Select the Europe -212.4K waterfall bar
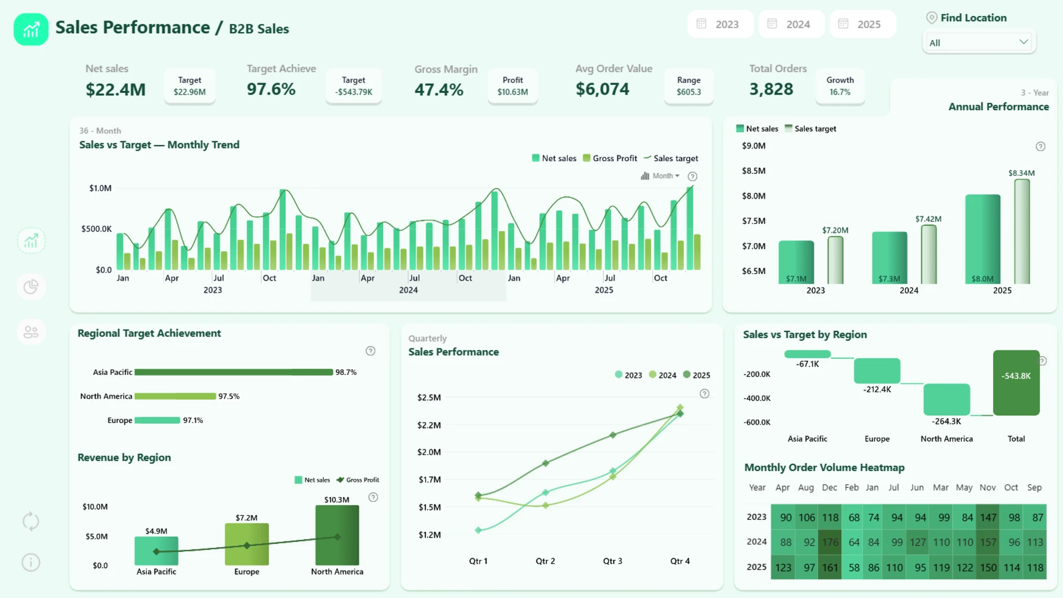The width and height of the screenshot is (1063, 598). (x=877, y=371)
